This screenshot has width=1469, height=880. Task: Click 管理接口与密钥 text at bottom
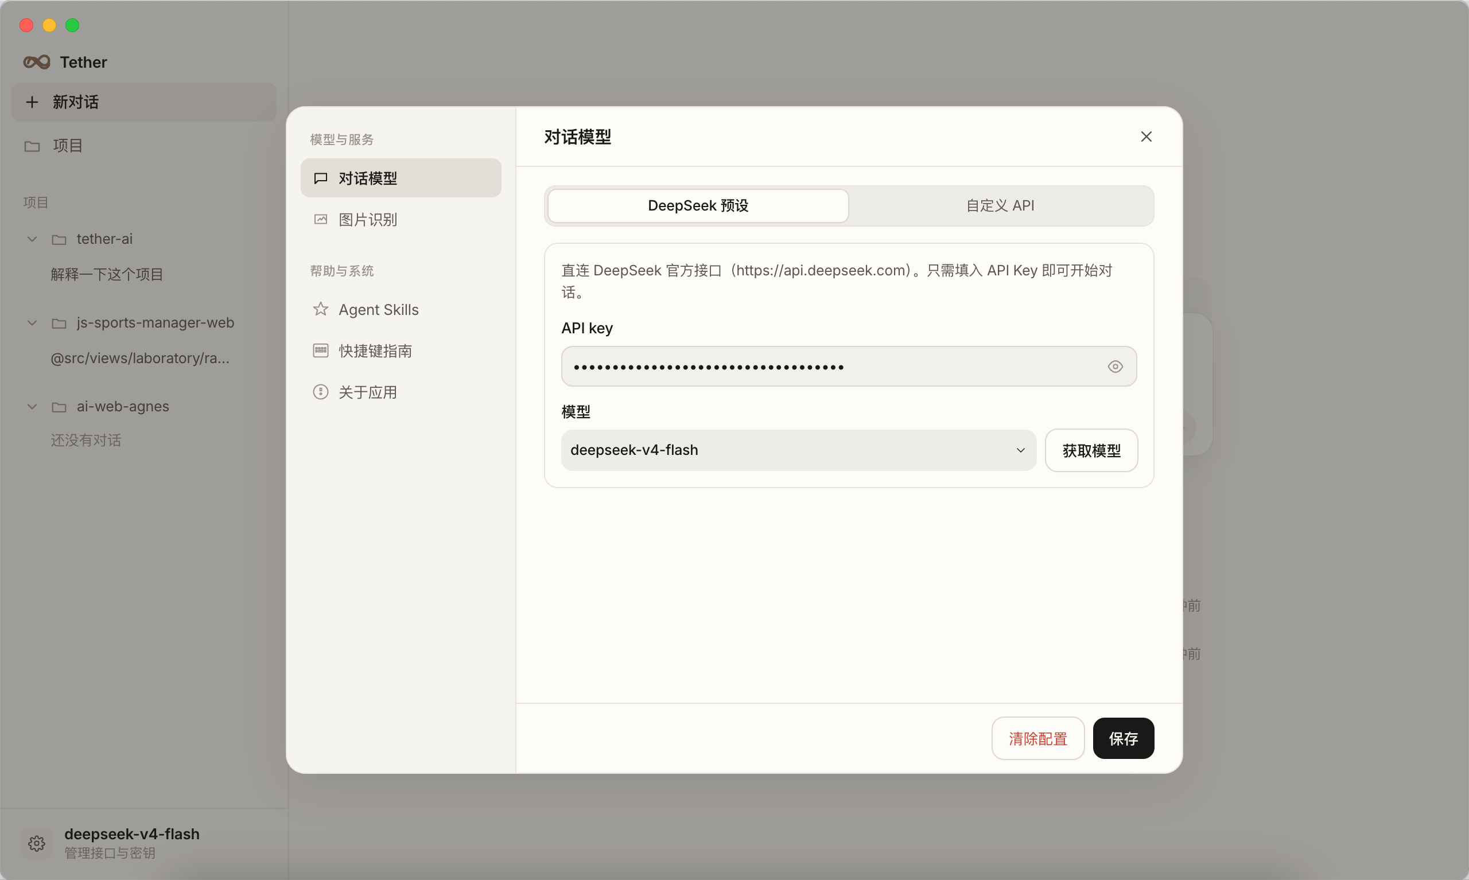[110, 852]
